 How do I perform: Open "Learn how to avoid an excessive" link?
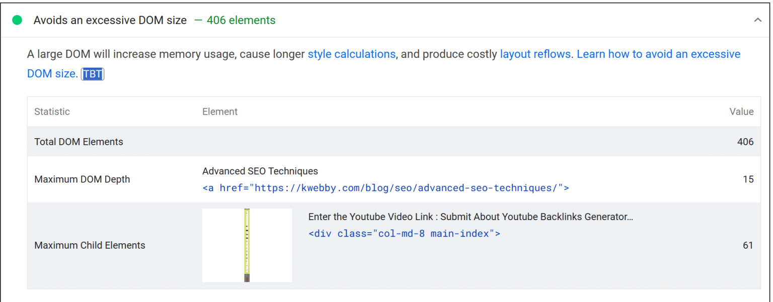(x=658, y=54)
